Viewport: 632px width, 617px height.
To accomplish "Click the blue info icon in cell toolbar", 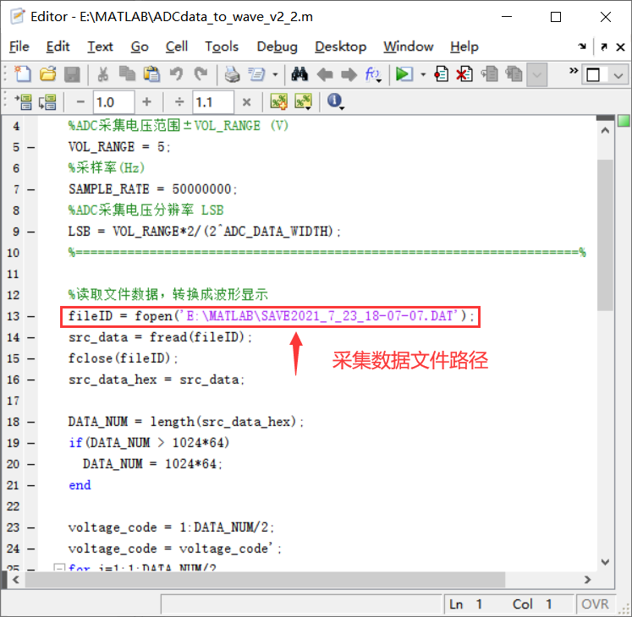I will 334,102.
